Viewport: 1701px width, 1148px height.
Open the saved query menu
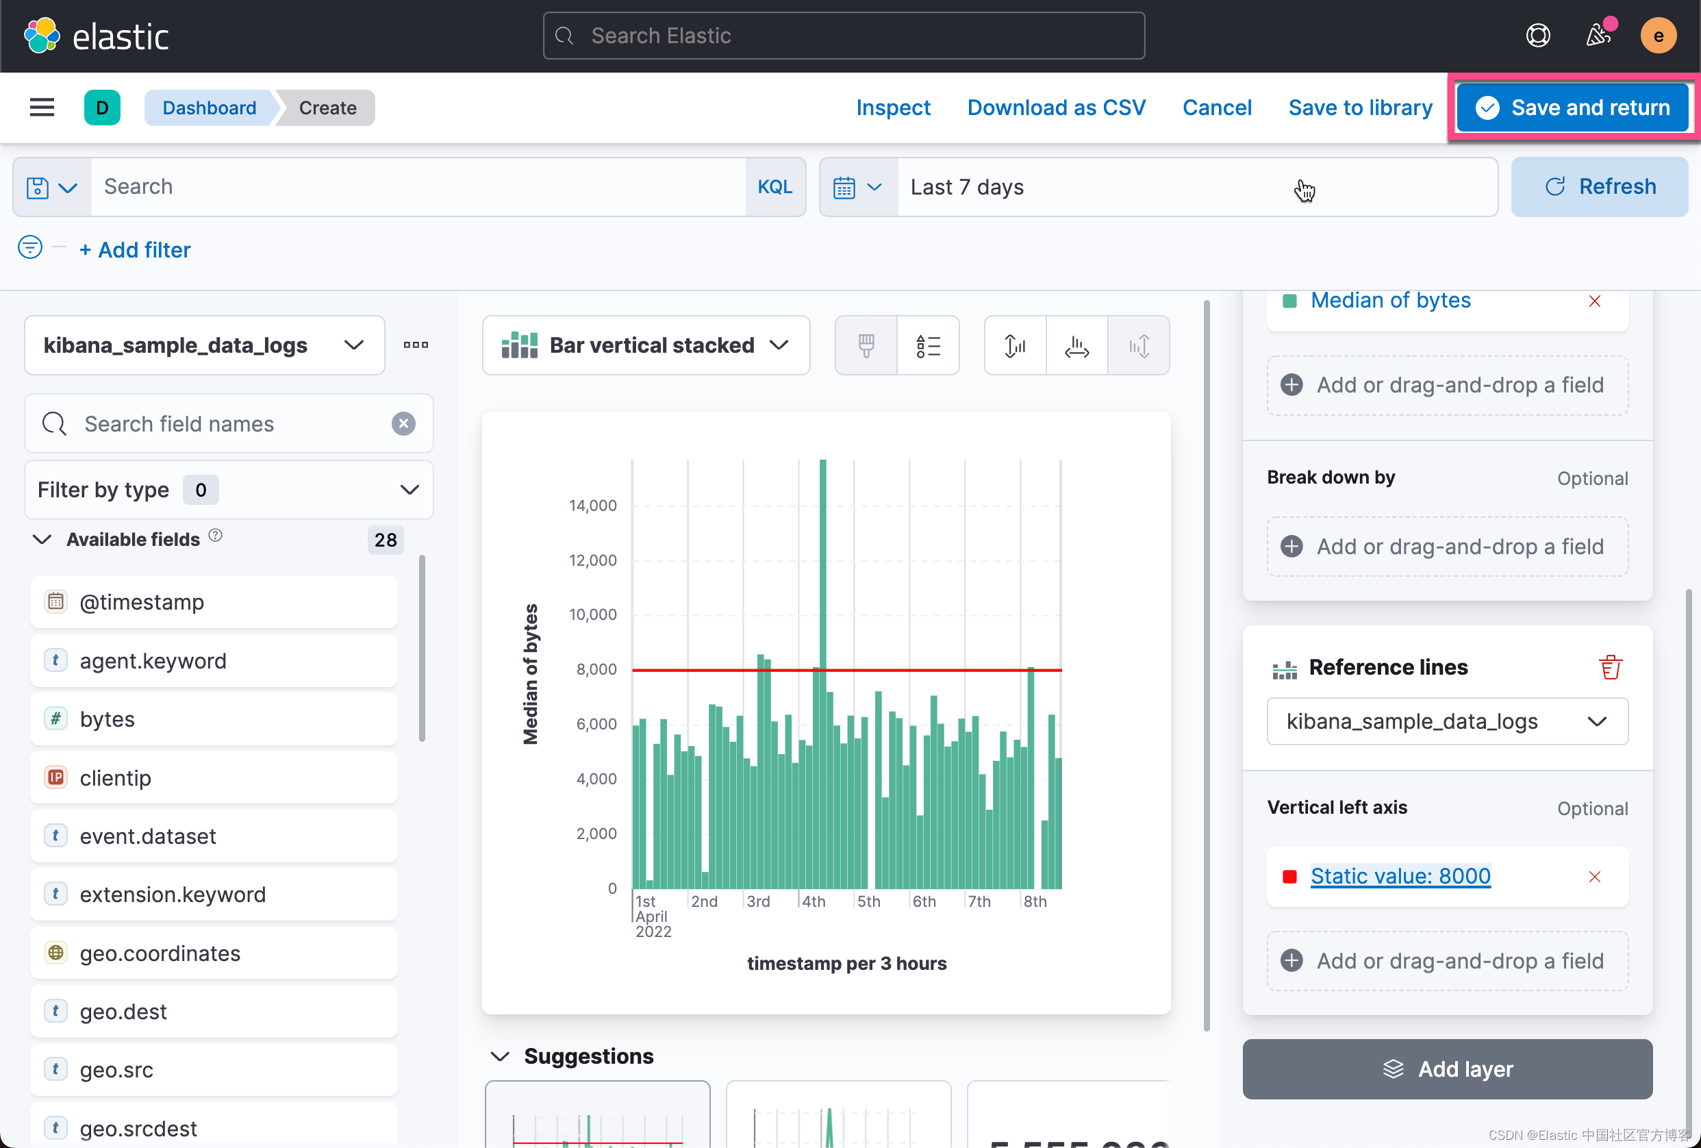[x=52, y=188]
